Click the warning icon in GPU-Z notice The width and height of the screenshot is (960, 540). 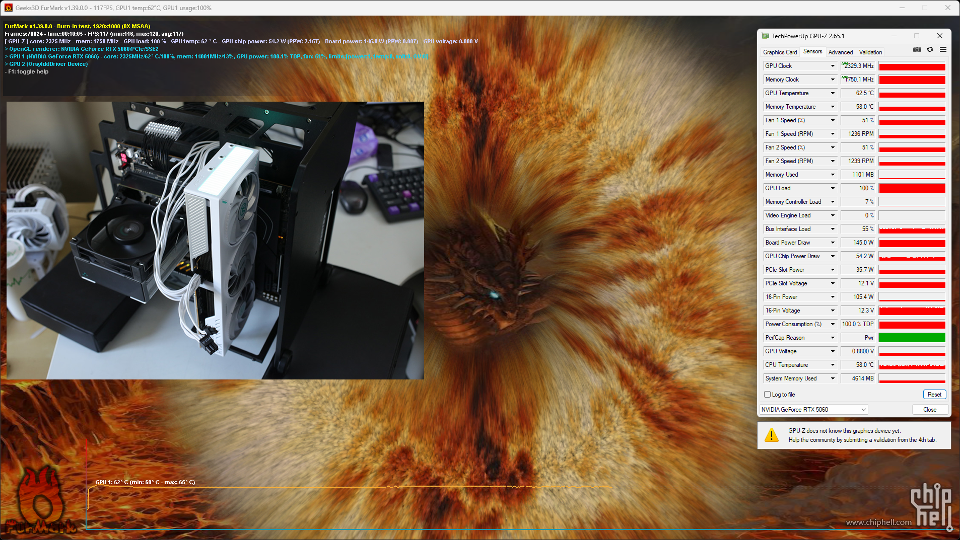(x=771, y=435)
